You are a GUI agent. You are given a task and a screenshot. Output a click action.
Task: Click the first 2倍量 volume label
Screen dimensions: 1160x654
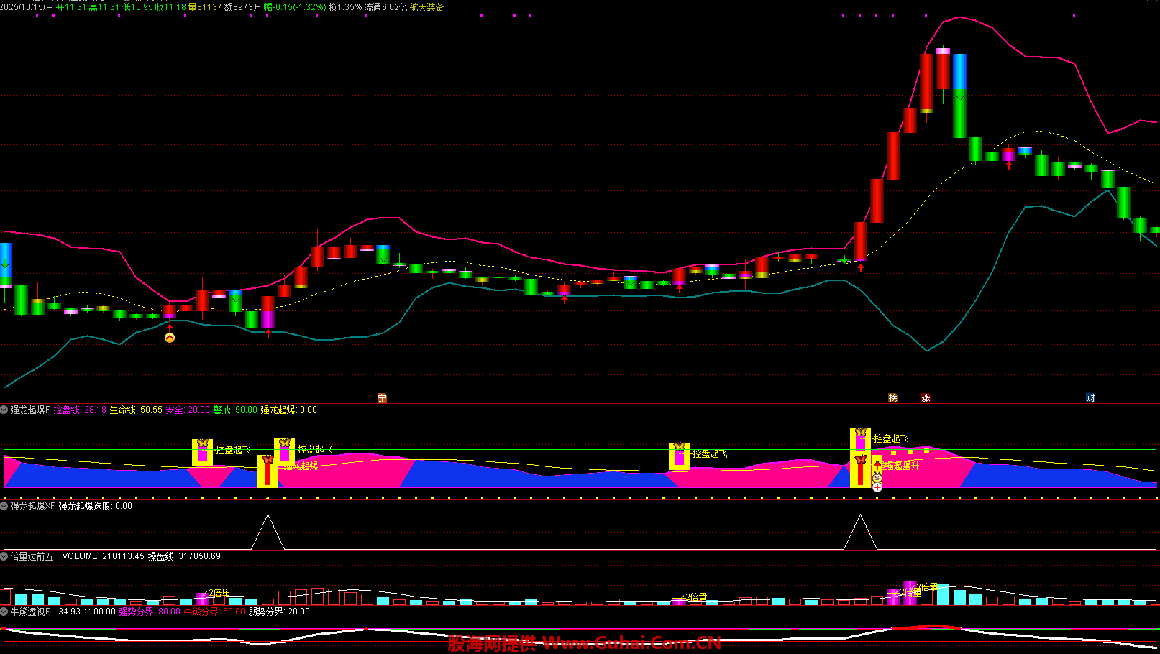pos(218,593)
